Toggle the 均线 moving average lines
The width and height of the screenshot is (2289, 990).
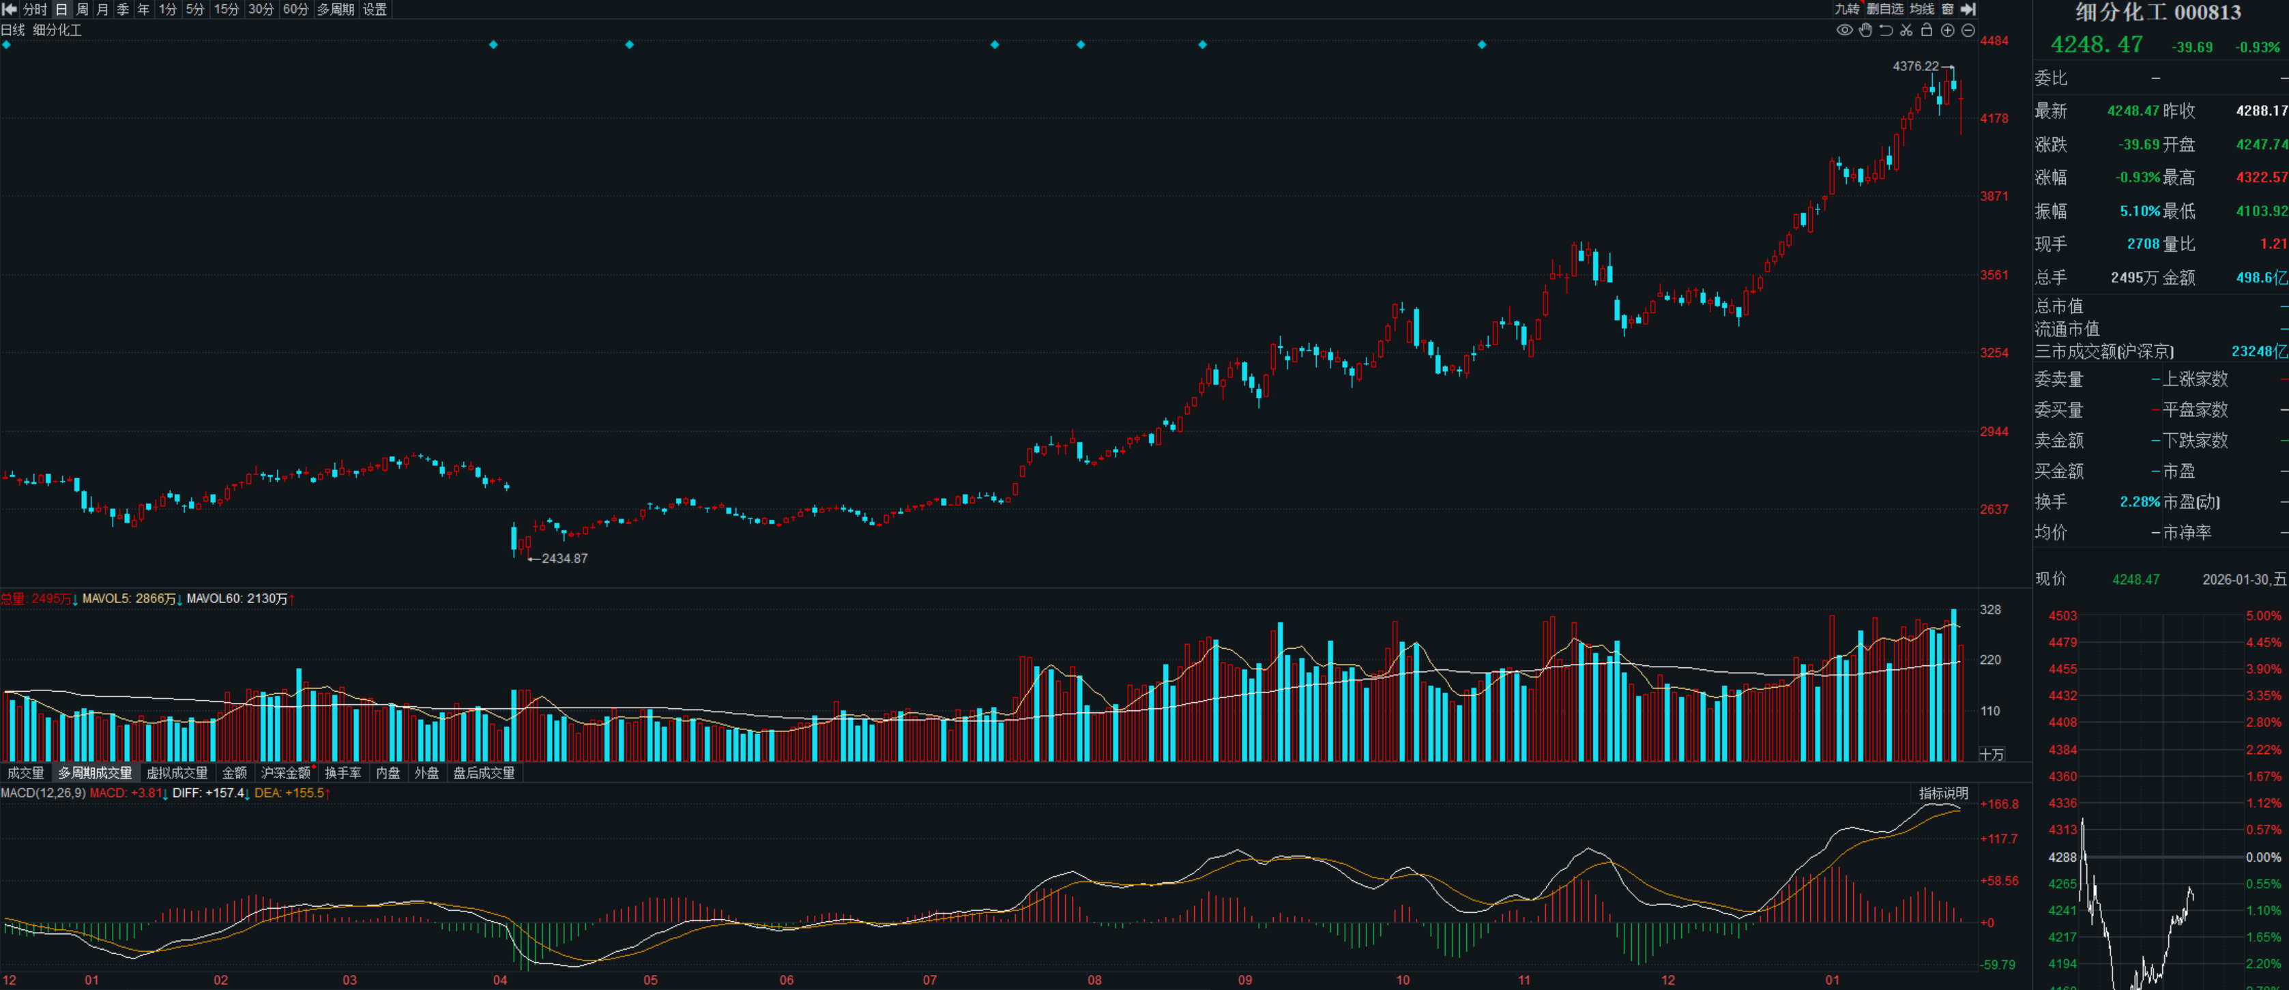click(x=1922, y=9)
